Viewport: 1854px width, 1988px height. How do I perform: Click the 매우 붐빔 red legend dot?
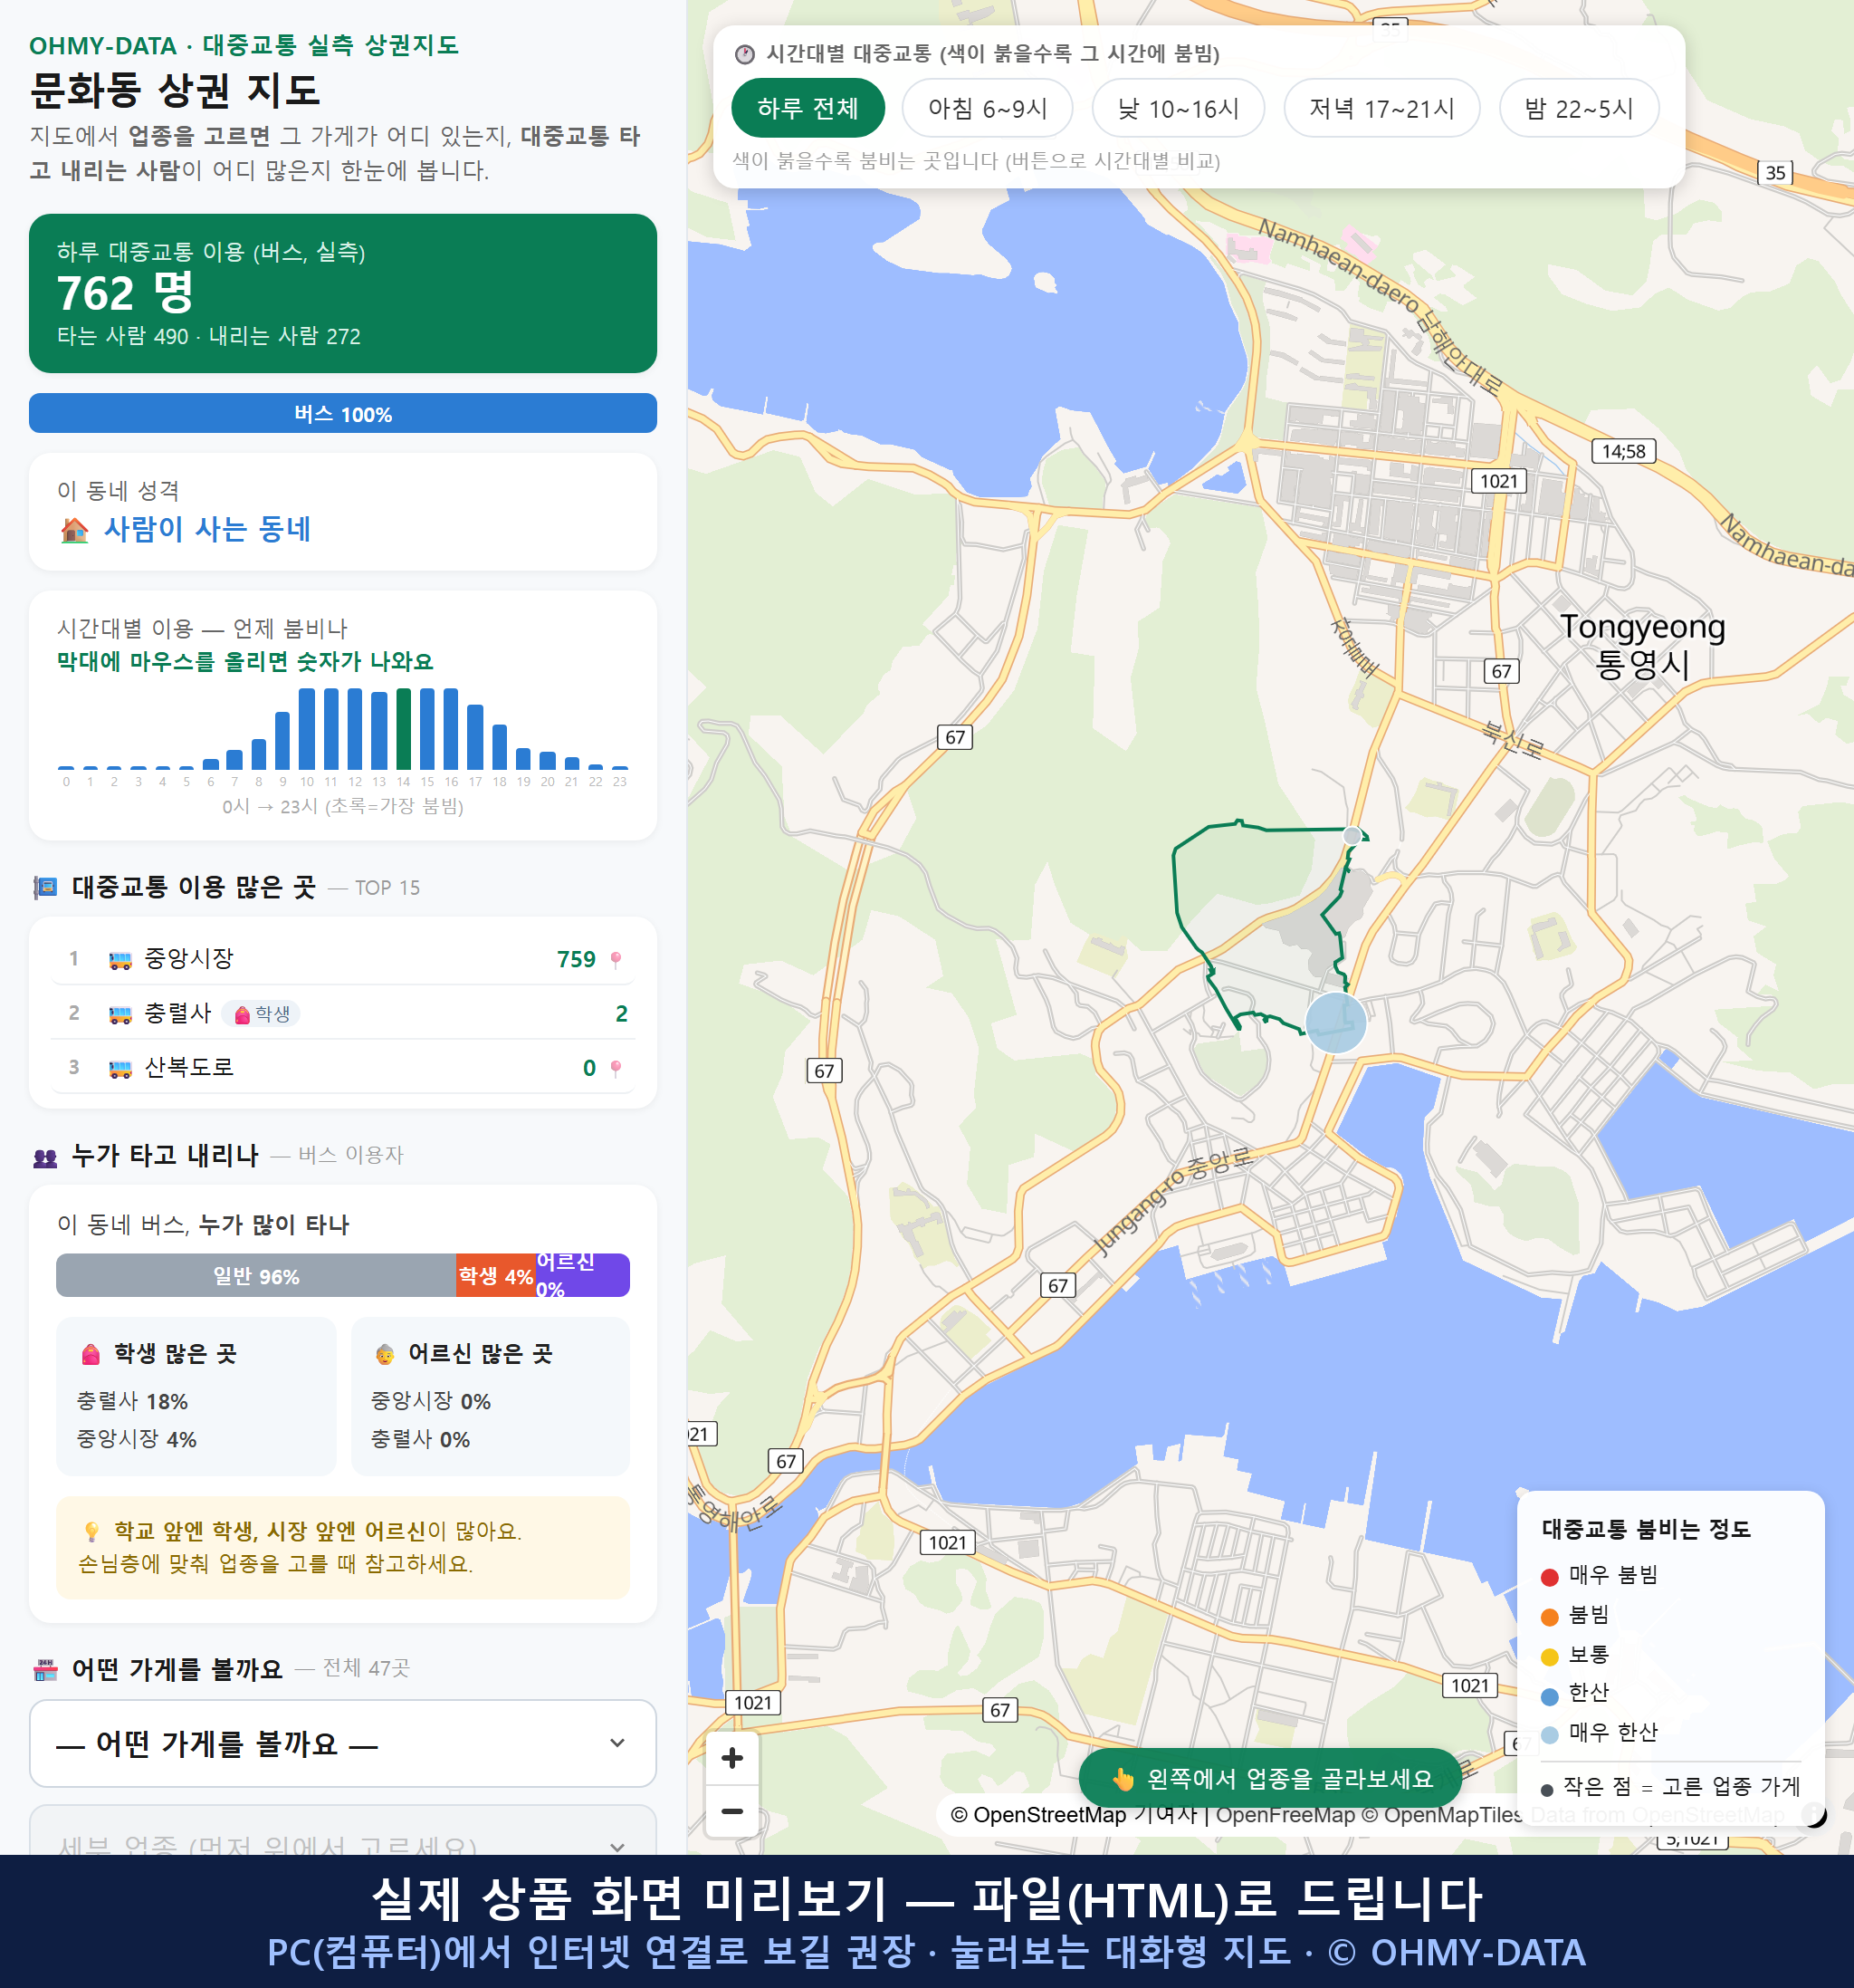pyautogui.click(x=1549, y=1577)
